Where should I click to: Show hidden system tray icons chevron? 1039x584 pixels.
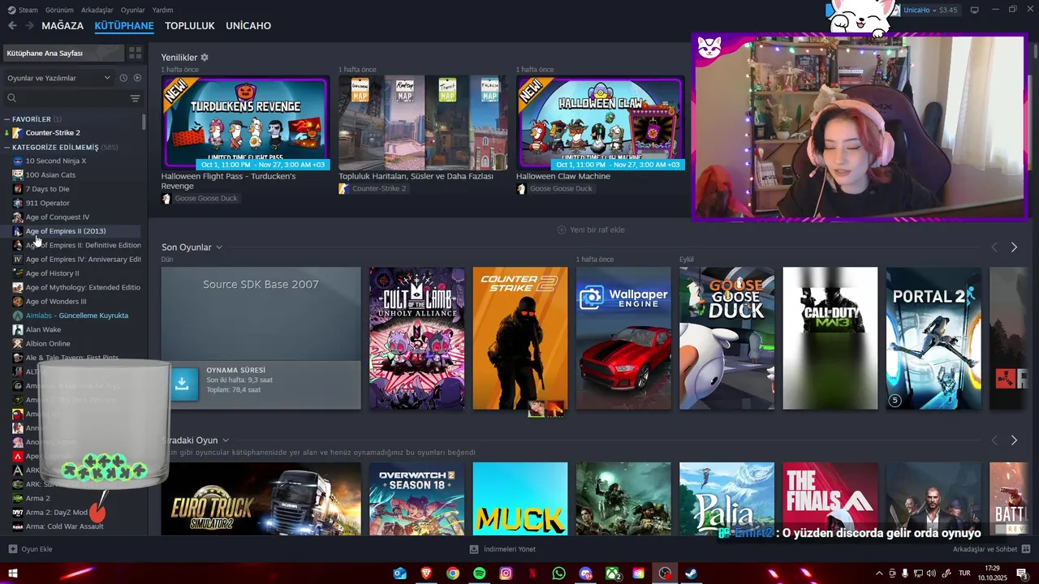click(x=879, y=573)
